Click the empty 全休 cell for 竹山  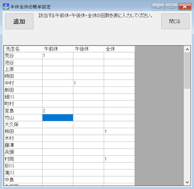[x=119, y=118]
